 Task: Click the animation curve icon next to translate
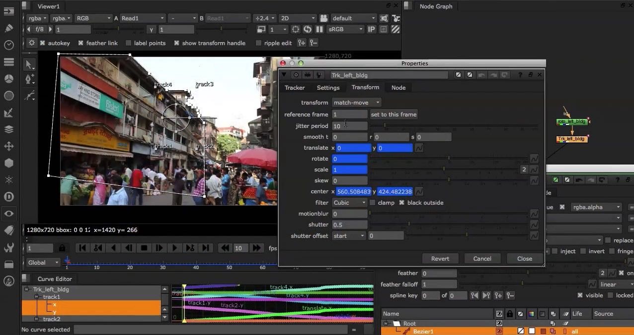(419, 148)
